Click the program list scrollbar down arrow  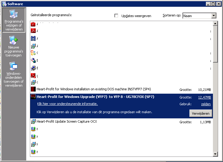[x=215, y=154]
